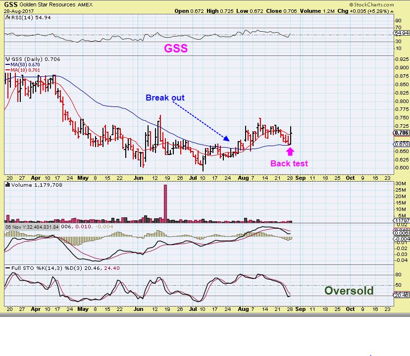Click the MA(50) 0.670 legend text
The height and width of the screenshot is (356, 410).
pyautogui.click(x=25, y=64)
